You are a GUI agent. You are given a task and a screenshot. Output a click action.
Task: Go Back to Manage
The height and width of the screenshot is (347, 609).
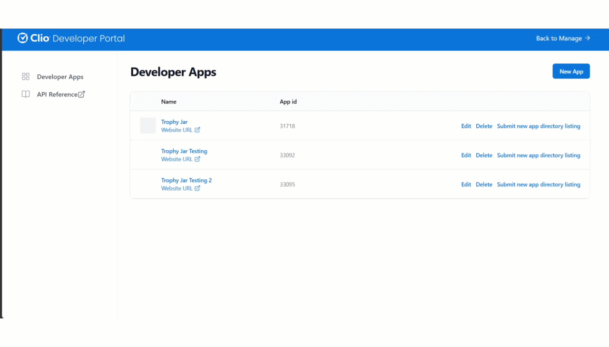tap(563, 38)
